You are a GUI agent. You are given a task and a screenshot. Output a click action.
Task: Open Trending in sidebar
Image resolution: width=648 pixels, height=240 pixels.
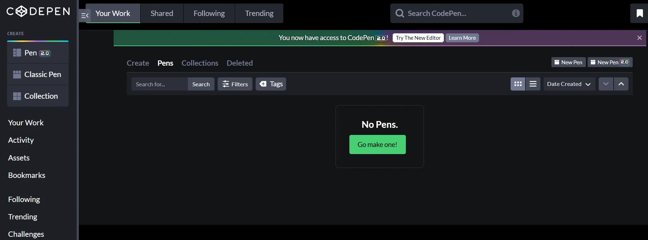point(23,217)
